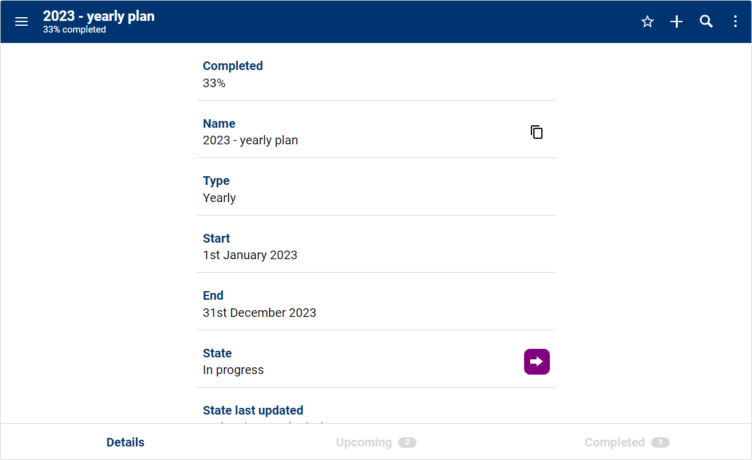Click the page title 2023 - yearly plan
This screenshot has width=752, height=460.
(99, 17)
